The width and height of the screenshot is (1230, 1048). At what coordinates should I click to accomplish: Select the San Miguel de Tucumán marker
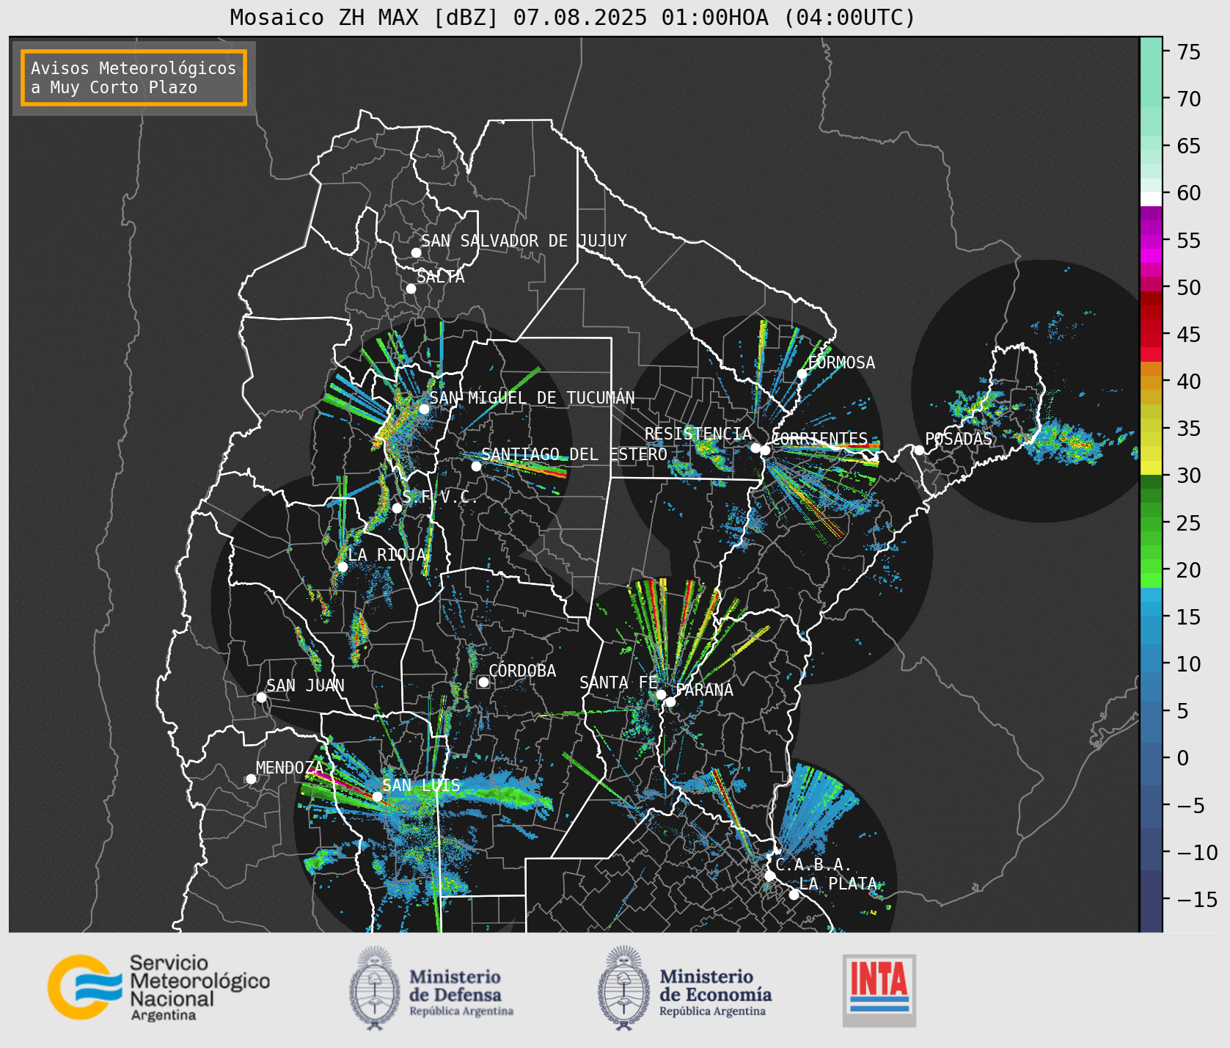423,409
